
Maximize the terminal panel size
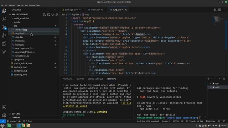pyautogui.click(x=219, y=79)
